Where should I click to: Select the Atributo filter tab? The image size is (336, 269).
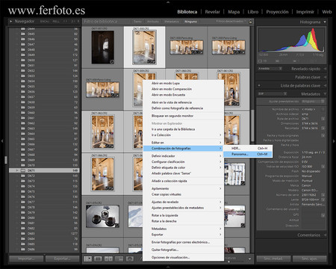tap(153, 22)
